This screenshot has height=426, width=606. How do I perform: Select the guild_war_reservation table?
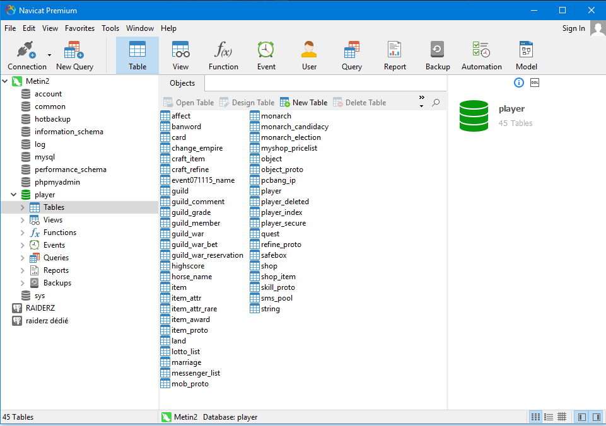[207, 255]
